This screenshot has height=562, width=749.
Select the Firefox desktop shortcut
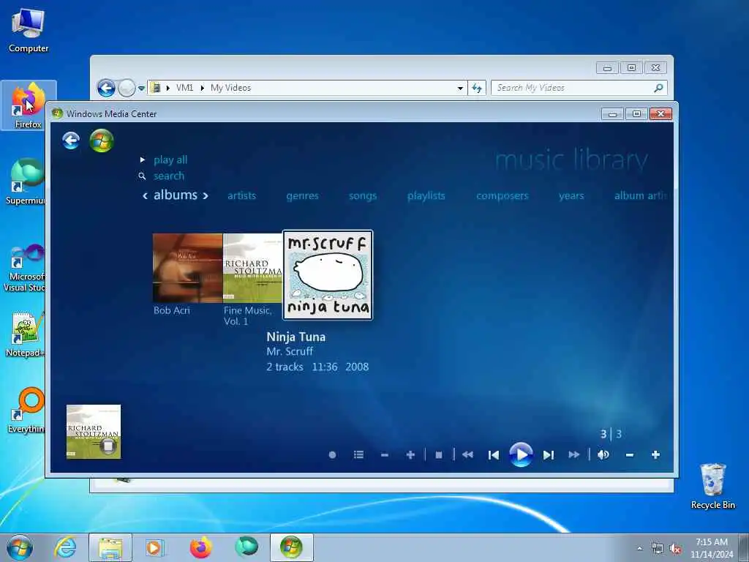coord(29,105)
